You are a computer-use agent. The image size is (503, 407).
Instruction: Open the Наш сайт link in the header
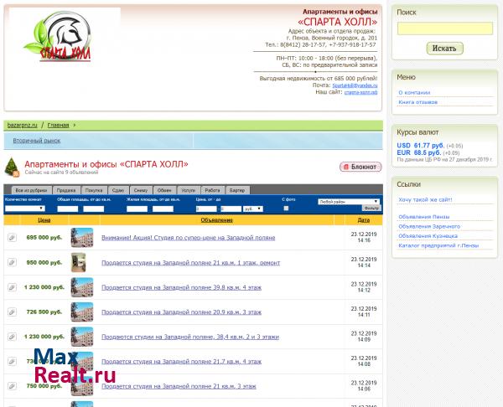[360, 92]
